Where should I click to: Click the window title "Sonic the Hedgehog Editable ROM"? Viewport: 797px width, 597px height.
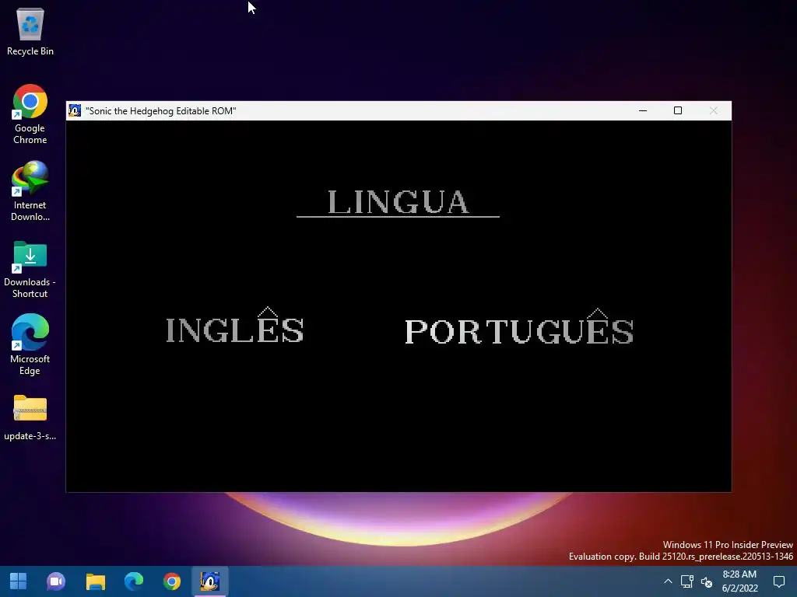(160, 111)
